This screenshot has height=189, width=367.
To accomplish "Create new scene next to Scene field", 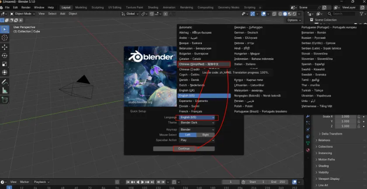I will coord(324,7).
